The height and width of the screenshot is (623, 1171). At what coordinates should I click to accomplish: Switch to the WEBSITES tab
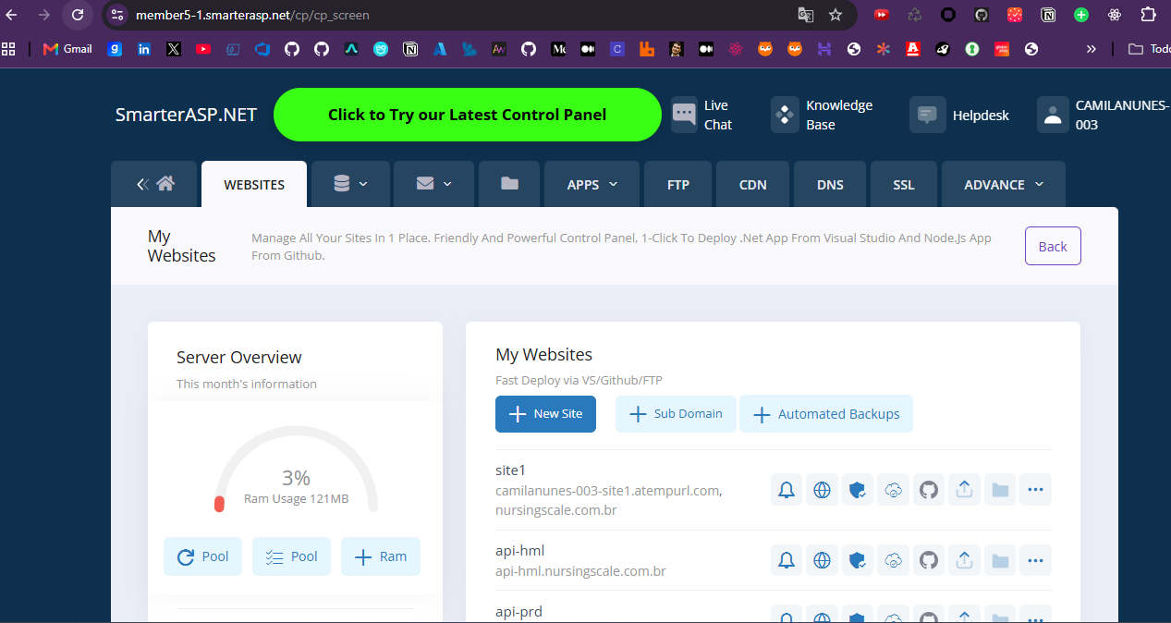[254, 184]
